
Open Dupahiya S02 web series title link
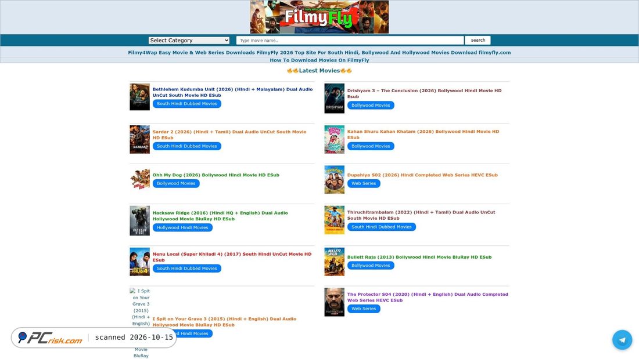point(422,175)
